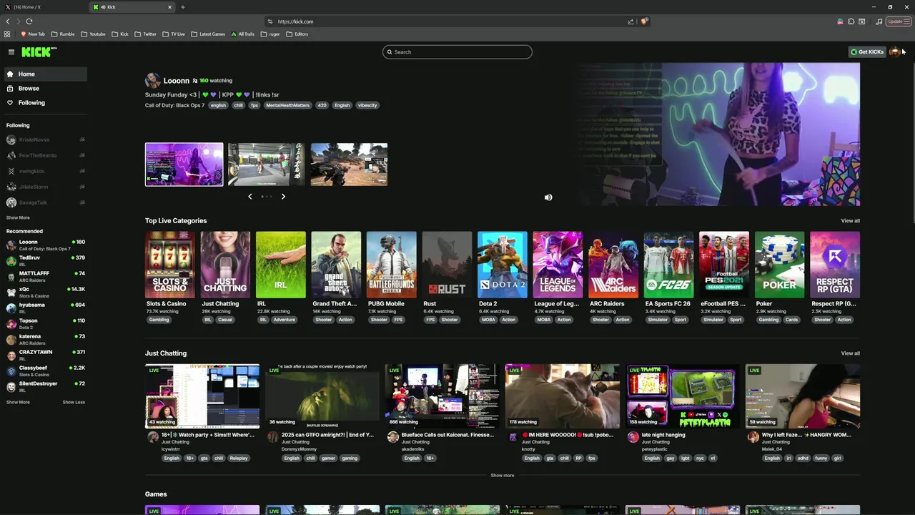Viewport: 915px width, 515px height.
Task: Expand Show More under Following list
Action: pos(18,217)
